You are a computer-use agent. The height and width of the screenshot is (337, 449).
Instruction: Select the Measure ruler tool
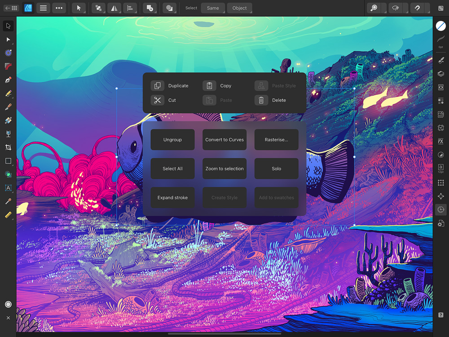[x=8, y=215]
